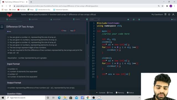Click the taskbar search box
The height and width of the screenshot is (100, 177).
tap(25, 97)
